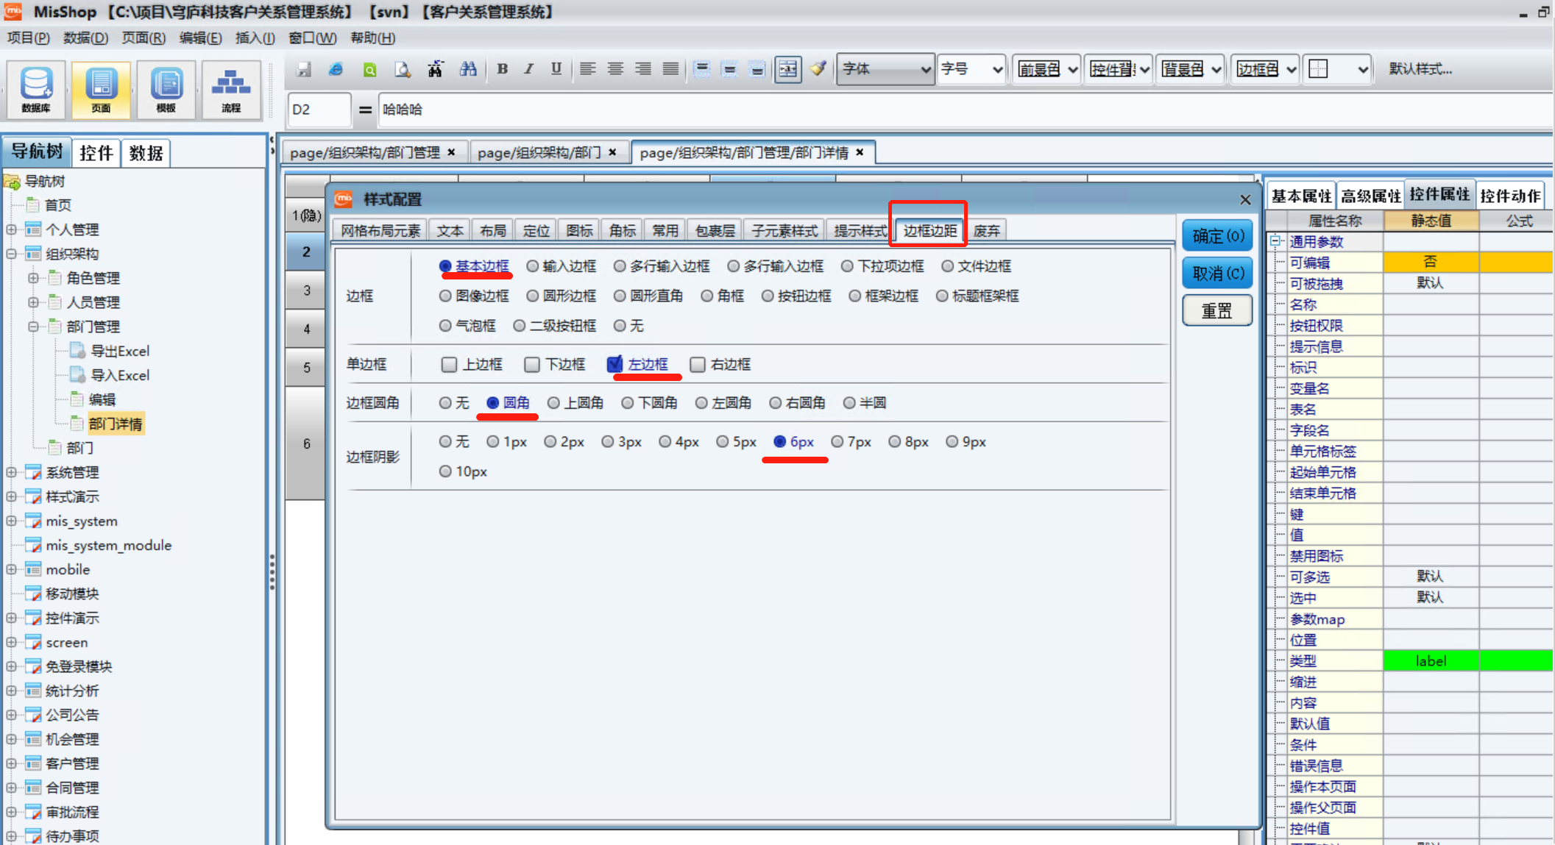Click the format painter brush icon

coord(818,69)
